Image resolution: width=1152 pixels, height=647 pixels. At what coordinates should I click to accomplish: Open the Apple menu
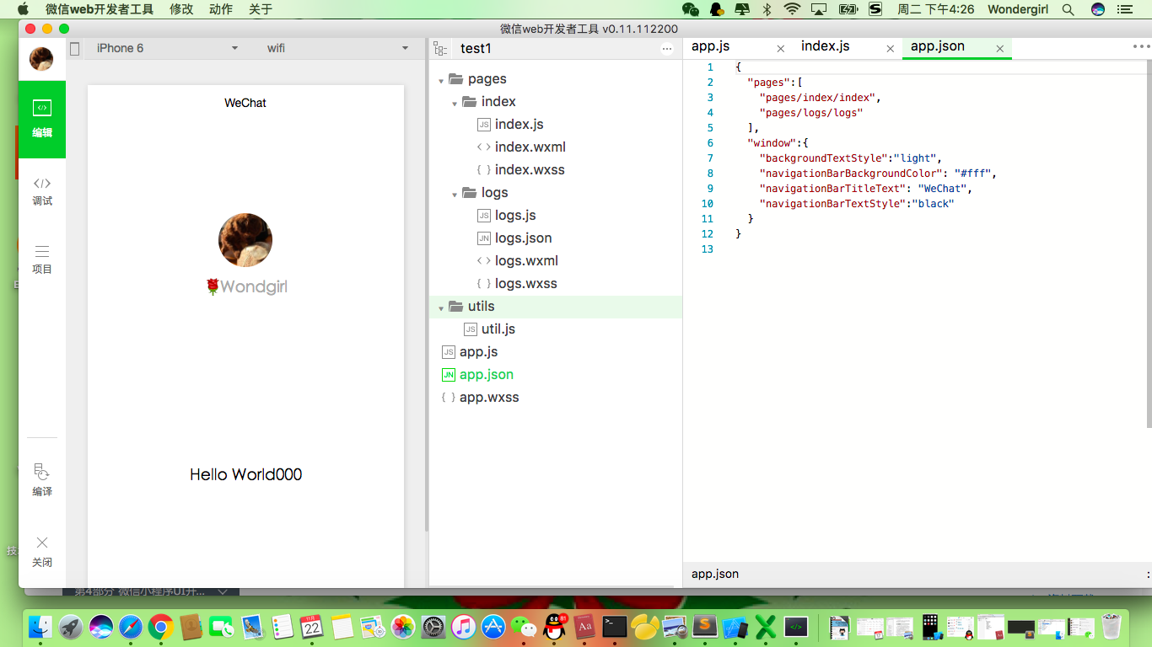point(23,9)
